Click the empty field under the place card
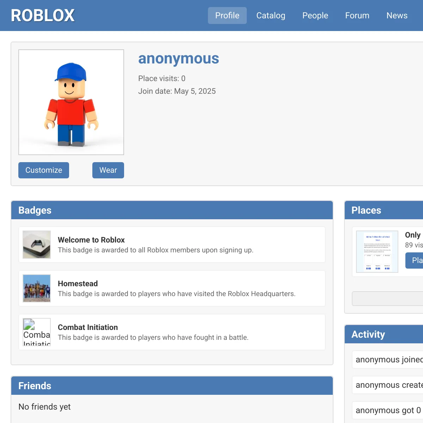The image size is (423, 423). [x=387, y=299]
